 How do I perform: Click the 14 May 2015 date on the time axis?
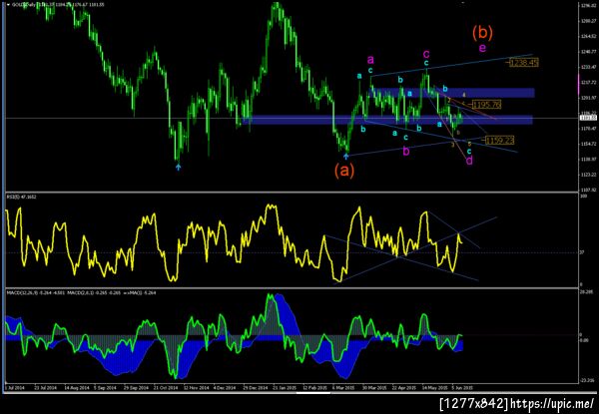tap(434, 387)
